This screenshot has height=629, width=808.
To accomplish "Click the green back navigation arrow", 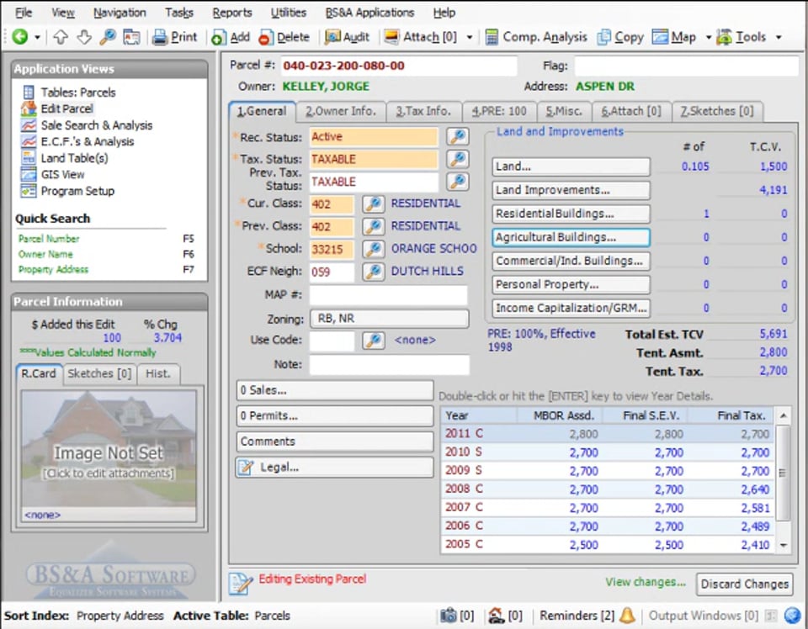I will (x=19, y=37).
